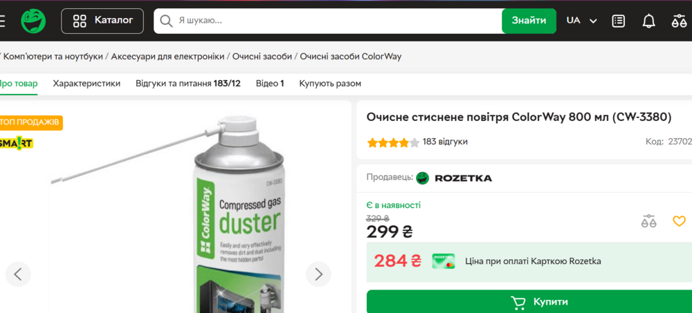
Task: Open the Відео tab
Action: (x=270, y=84)
